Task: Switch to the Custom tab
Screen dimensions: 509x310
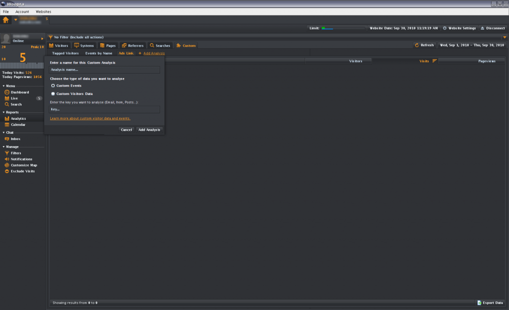Action: pyautogui.click(x=186, y=45)
